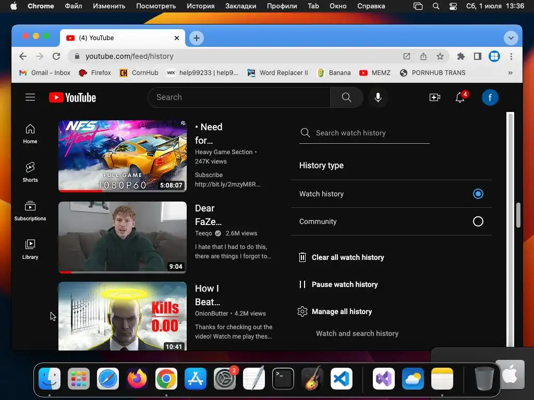
Task: Open the MEMZ bookmark
Action: pos(374,72)
